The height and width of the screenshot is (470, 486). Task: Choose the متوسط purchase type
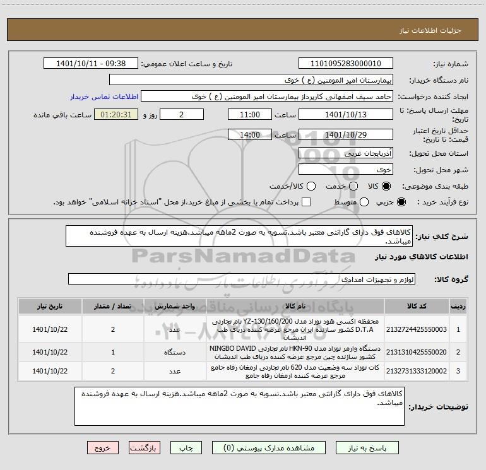(x=364, y=202)
